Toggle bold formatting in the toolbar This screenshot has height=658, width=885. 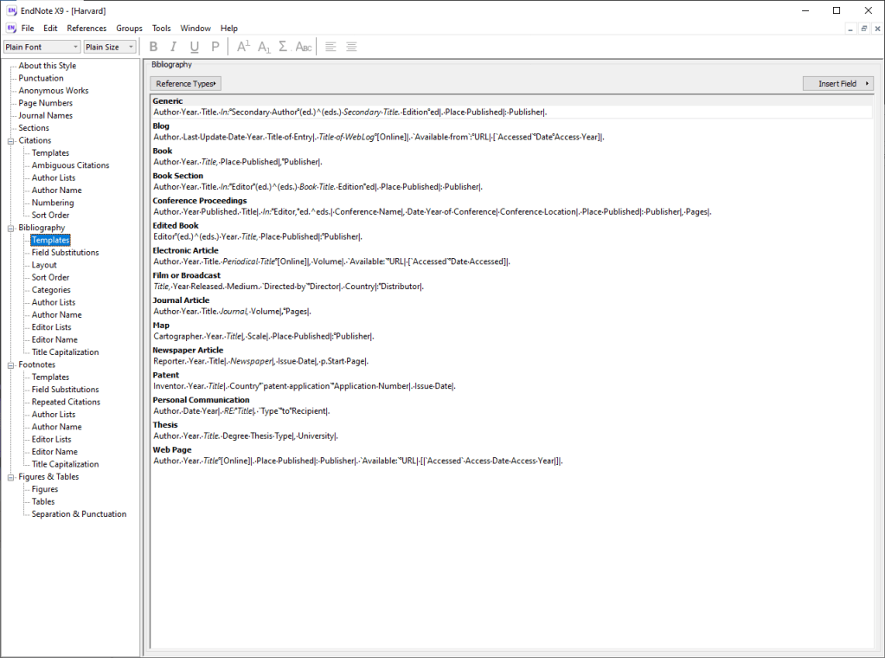click(x=154, y=47)
